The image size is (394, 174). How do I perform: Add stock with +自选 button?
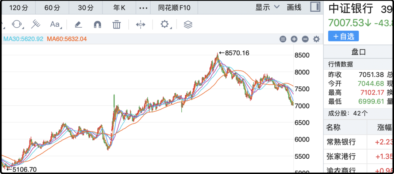(x=343, y=36)
